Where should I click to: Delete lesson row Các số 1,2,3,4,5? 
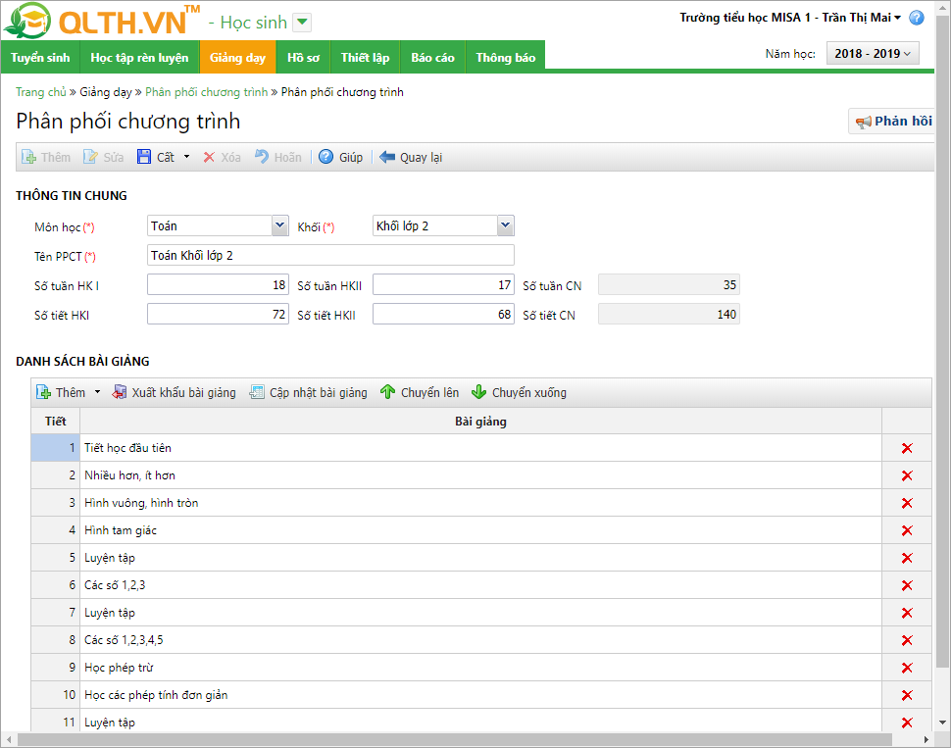907,640
